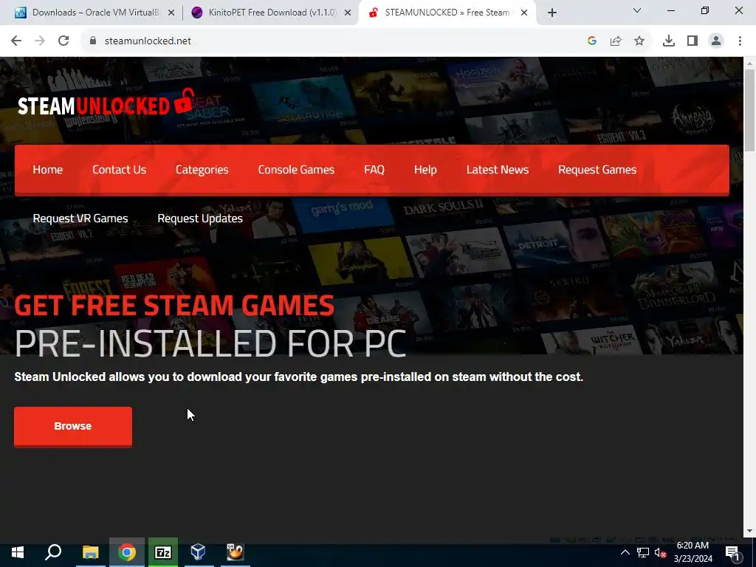Viewport: 756px width, 567px height.
Task: Click the Google icon in the address bar
Action: click(x=592, y=41)
